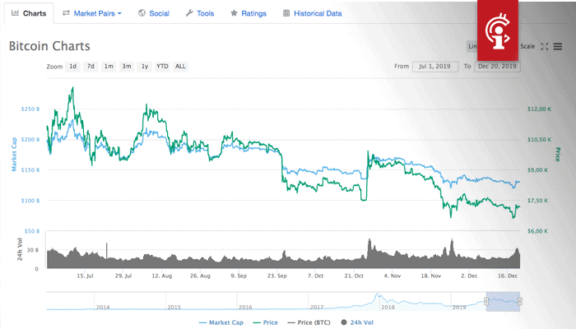
Task: Click the bar chart icon on the Charts tab
Action: (x=15, y=13)
